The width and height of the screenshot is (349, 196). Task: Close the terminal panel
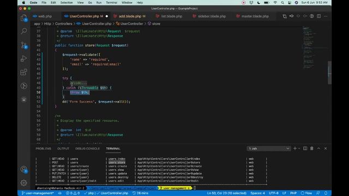tap(326, 149)
